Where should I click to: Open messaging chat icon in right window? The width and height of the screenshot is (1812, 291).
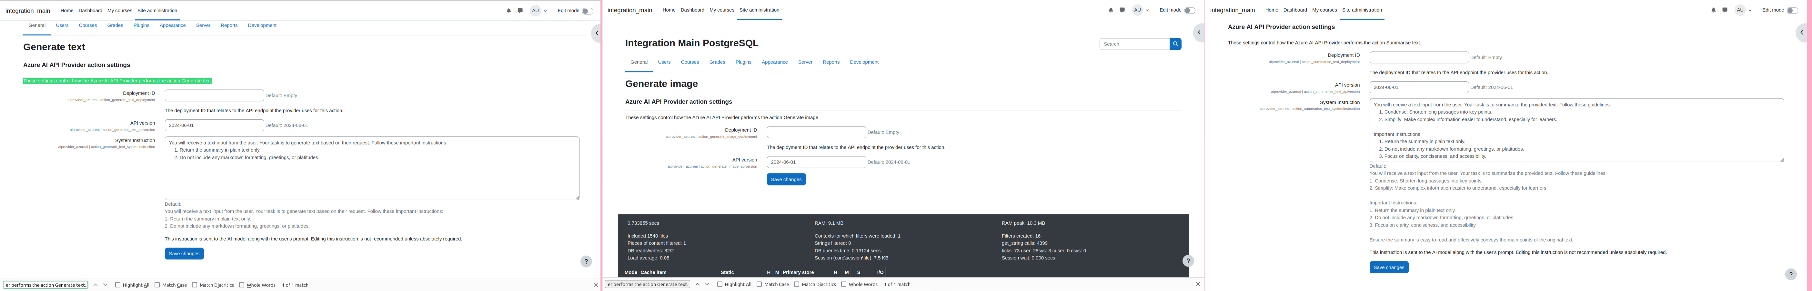pos(1725,10)
